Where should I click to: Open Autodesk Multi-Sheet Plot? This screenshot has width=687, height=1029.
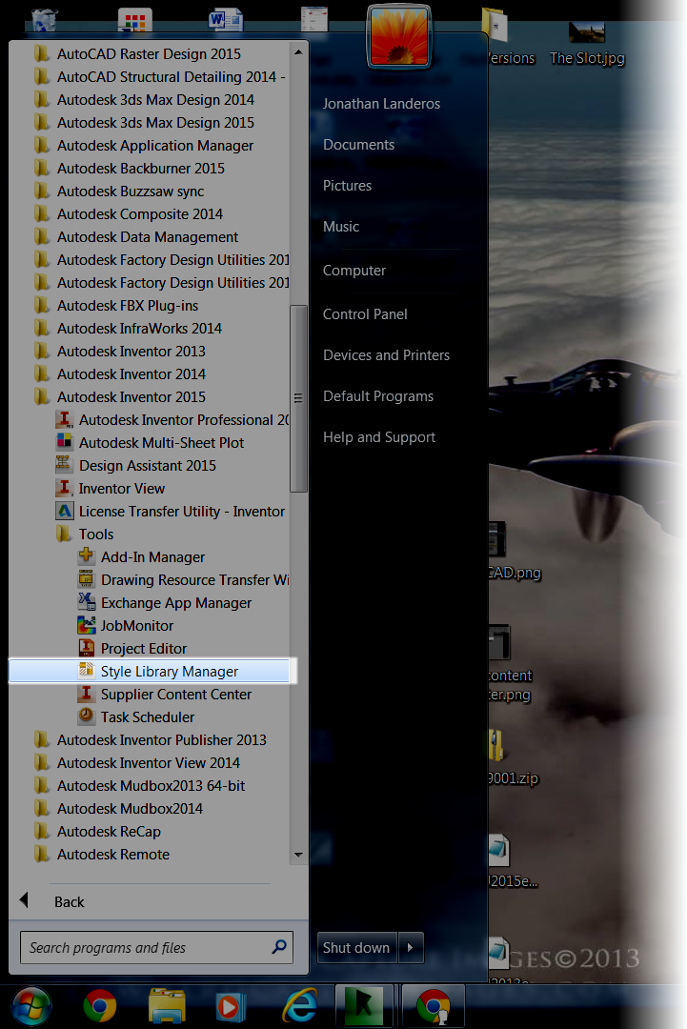point(149,443)
